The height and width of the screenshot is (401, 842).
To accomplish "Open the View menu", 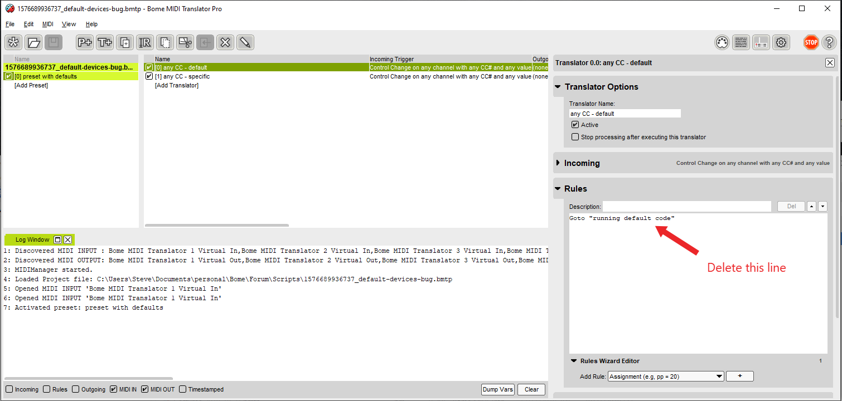I will click(x=69, y=25).
